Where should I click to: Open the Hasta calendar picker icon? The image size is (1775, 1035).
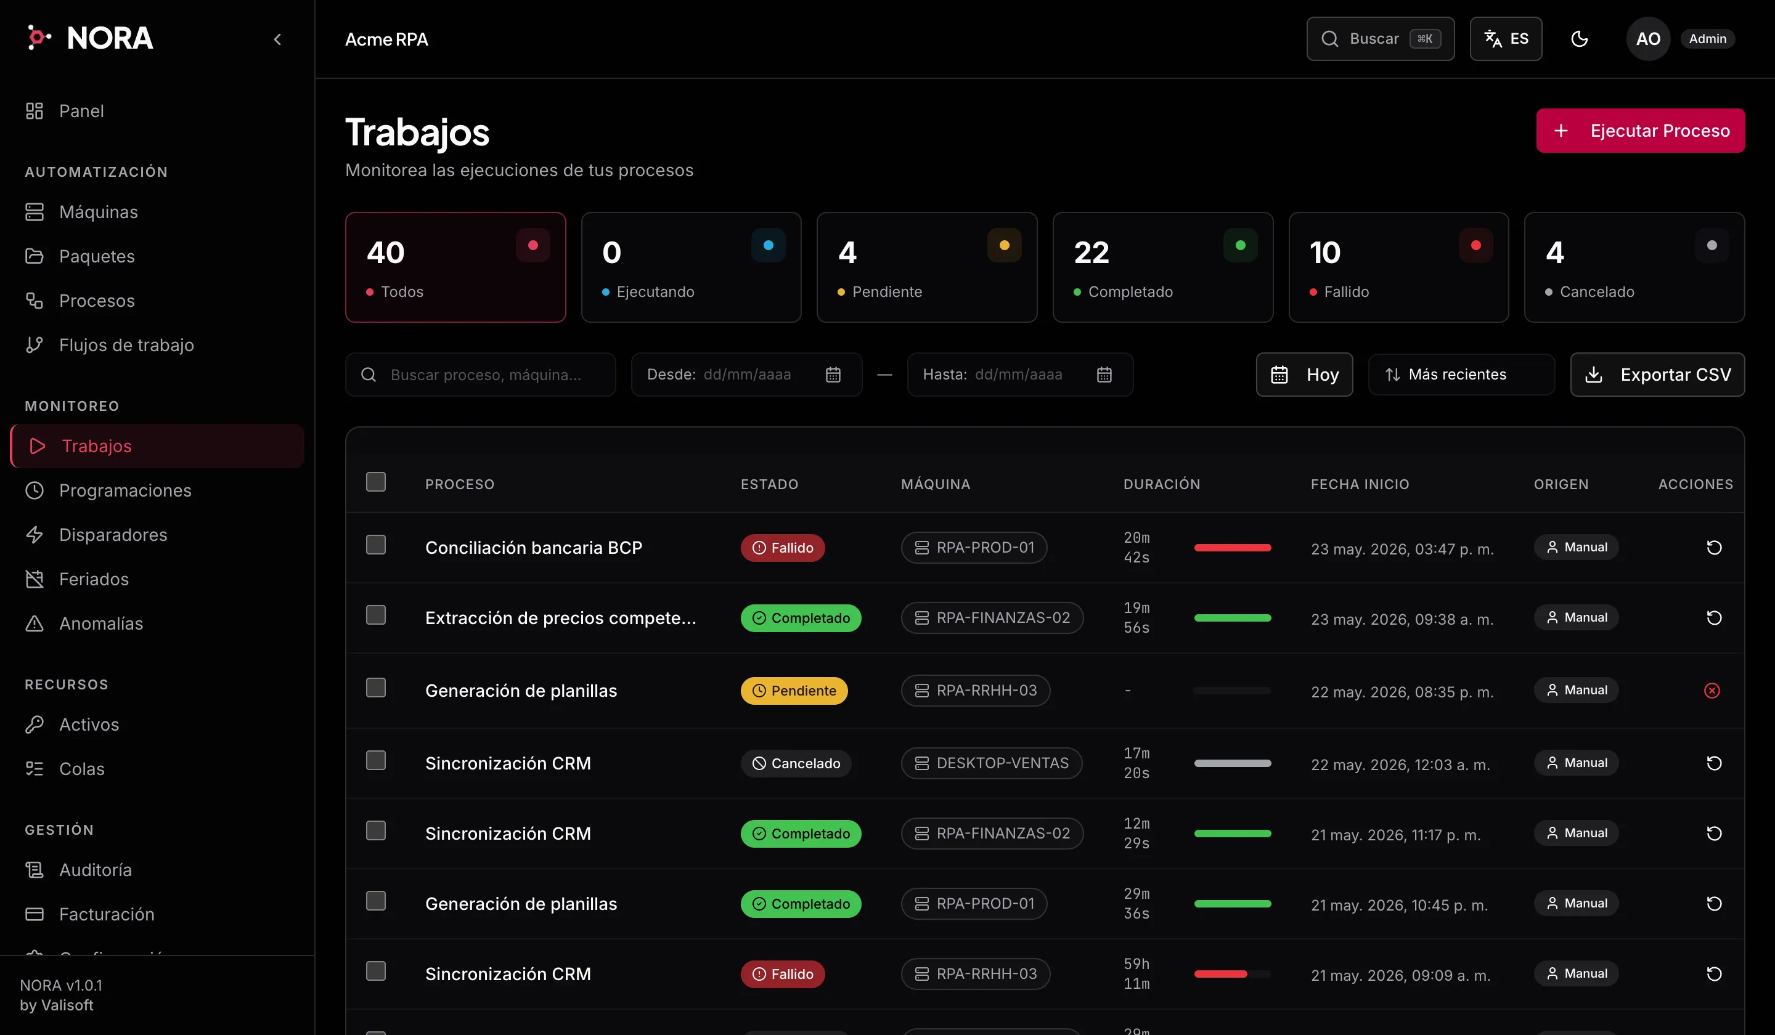coord(1104,375)
